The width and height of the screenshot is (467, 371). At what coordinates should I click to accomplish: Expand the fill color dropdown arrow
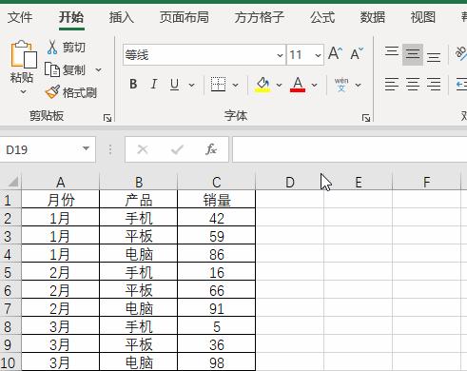(x=279, y=85)
